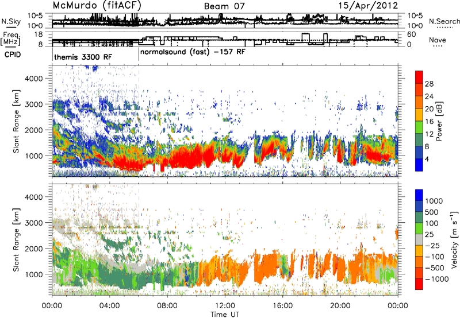This screenshot has width=460, height=318.
Task: Click the '3000' tick on power panel axis
Action: [34, 104]
